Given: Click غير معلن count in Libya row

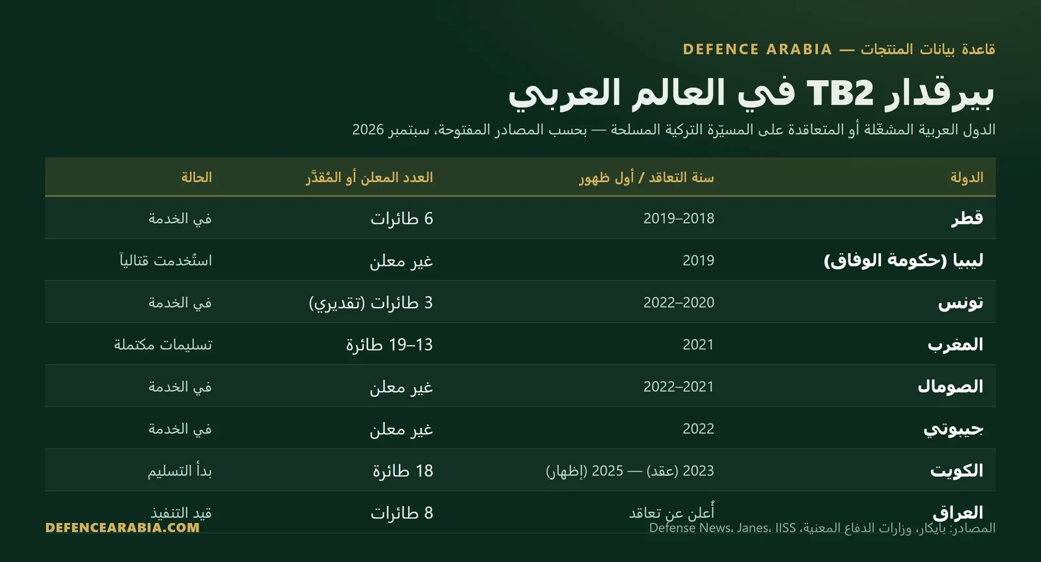Looking at the screenshot, I should [401, 261].
